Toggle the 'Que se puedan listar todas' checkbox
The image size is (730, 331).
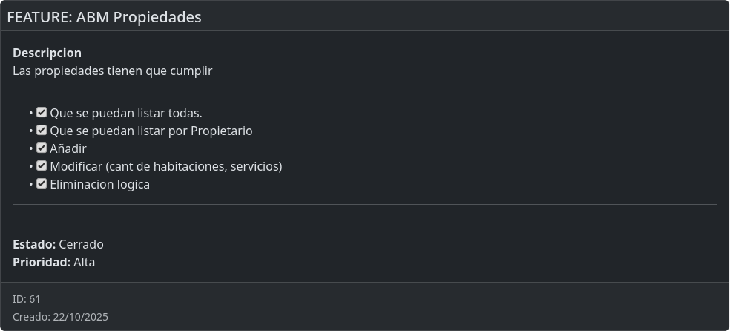pyautogui.click(x=42, y=113)
